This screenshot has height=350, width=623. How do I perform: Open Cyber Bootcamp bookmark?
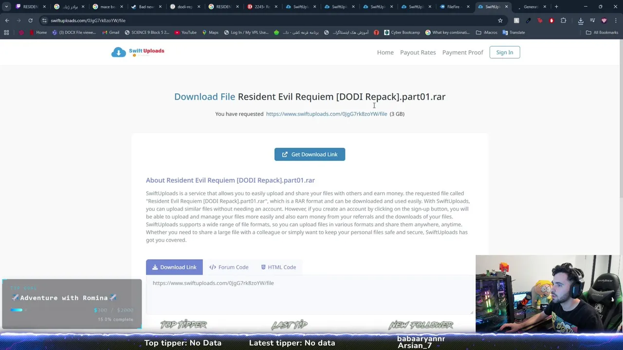(x=402, y=33)
